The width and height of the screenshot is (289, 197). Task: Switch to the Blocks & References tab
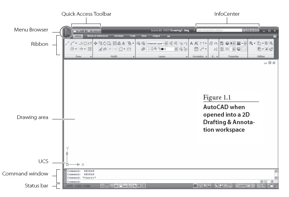(x=97, y=36)
